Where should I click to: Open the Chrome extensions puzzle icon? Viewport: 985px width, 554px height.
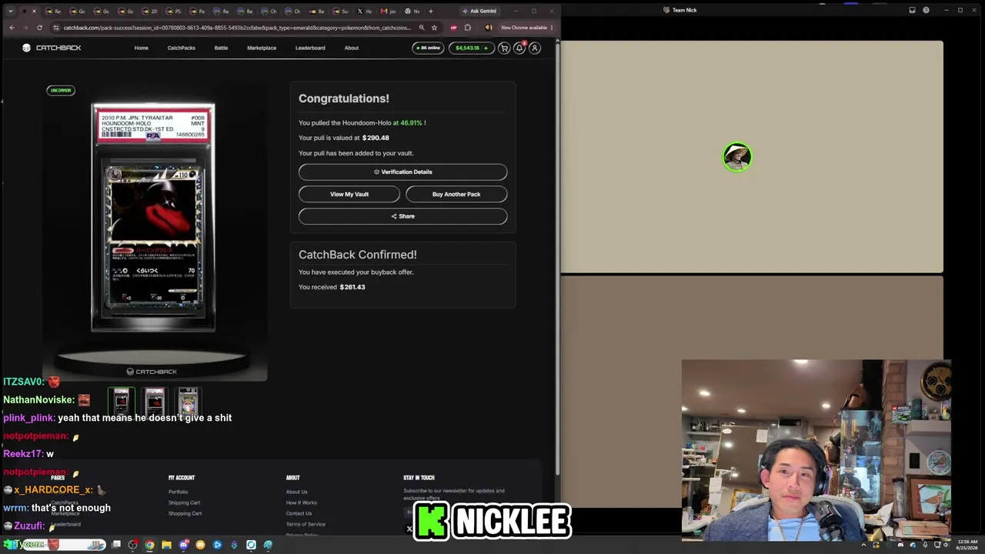point(467,28)
